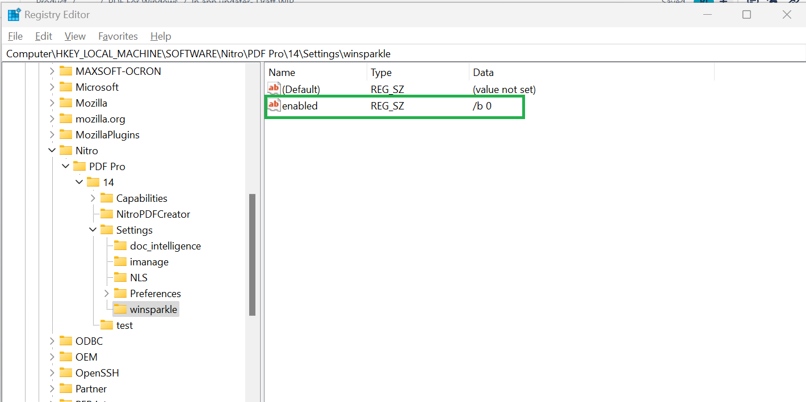
Task: Open the Edit menu
Action: [44, 36]
